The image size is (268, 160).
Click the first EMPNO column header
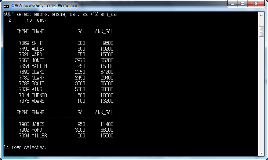click(x=23, y=31)
